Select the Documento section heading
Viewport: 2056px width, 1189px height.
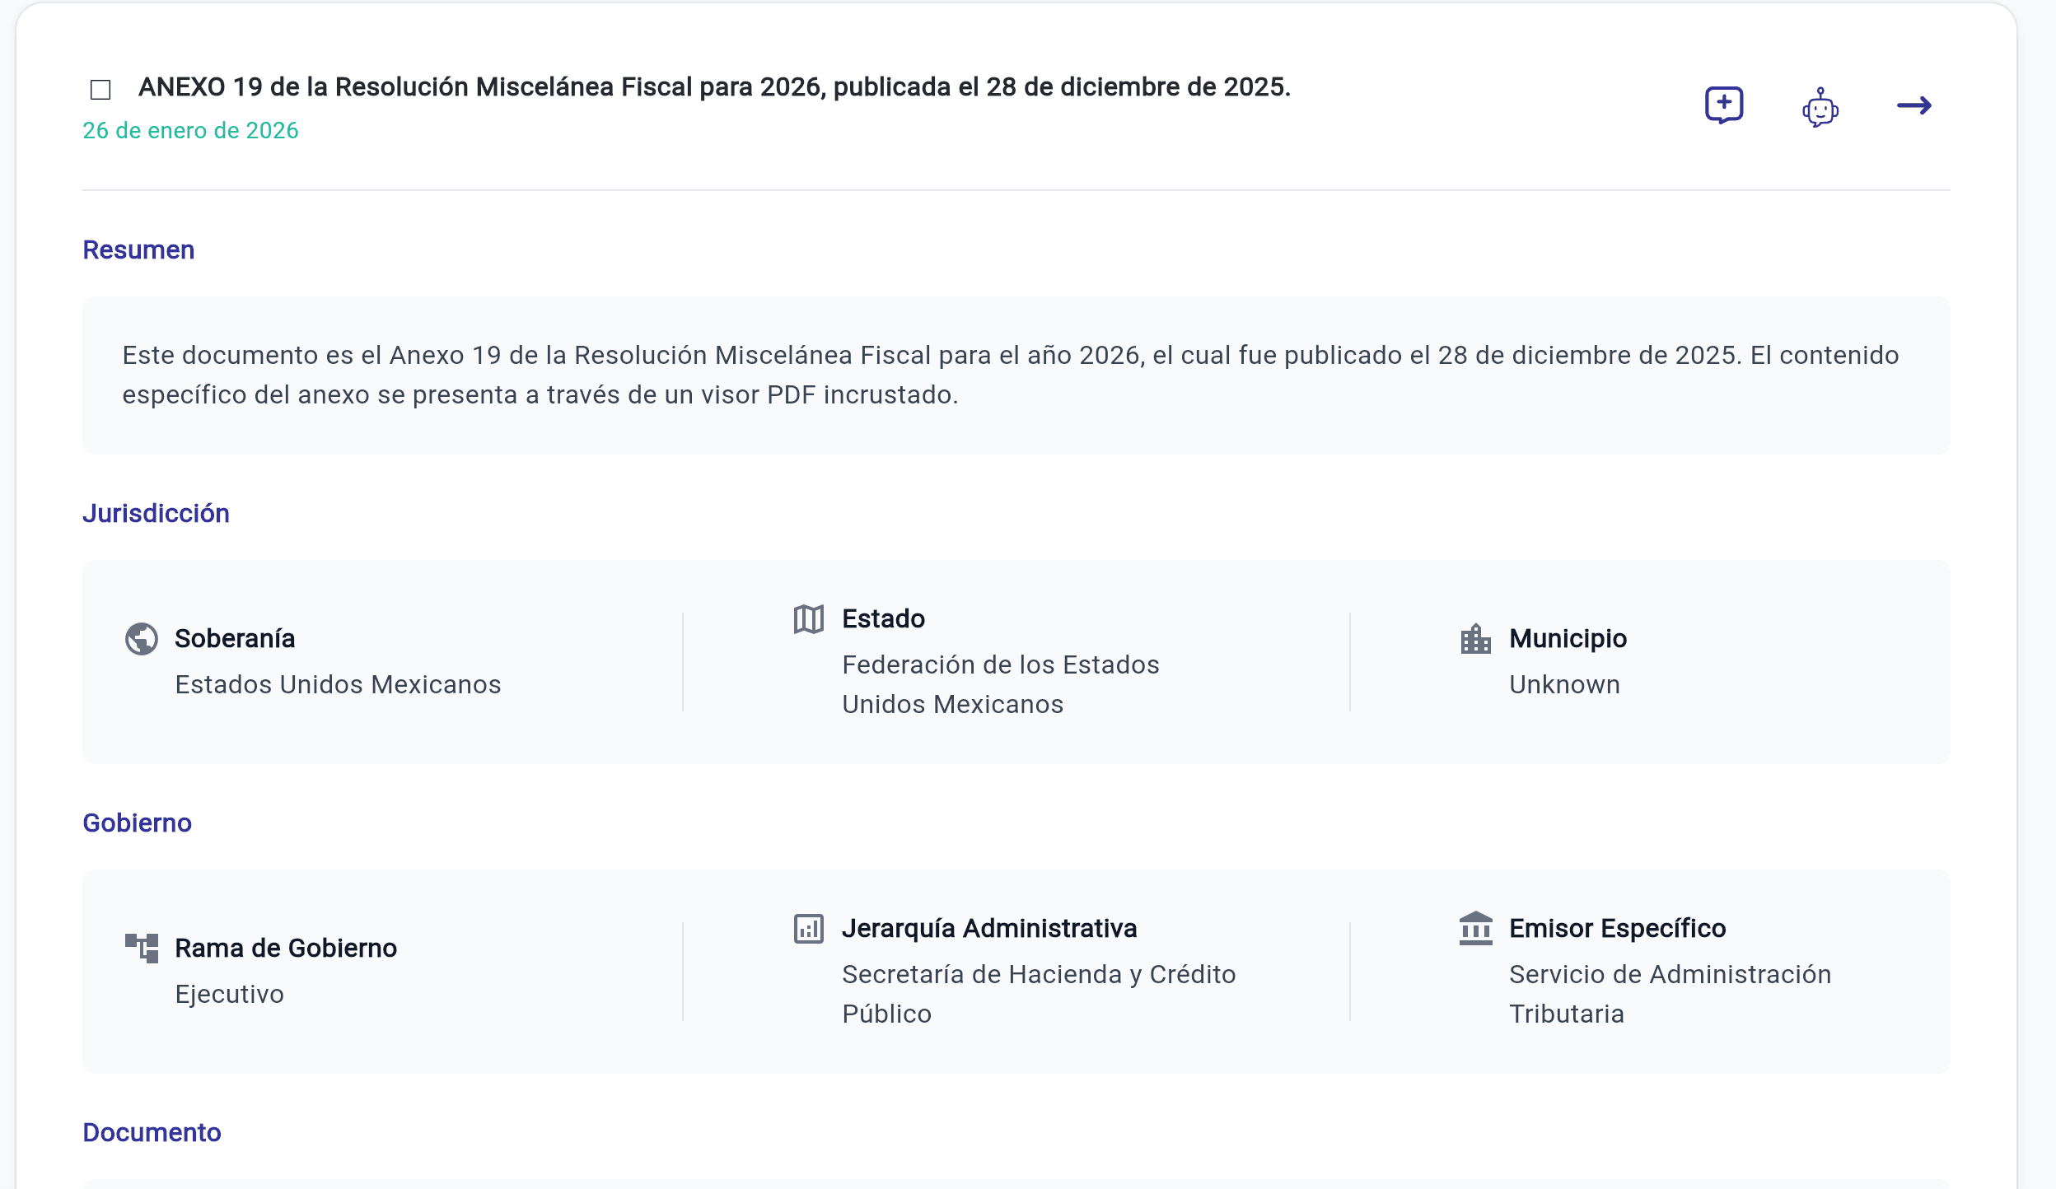[152, 1133]
